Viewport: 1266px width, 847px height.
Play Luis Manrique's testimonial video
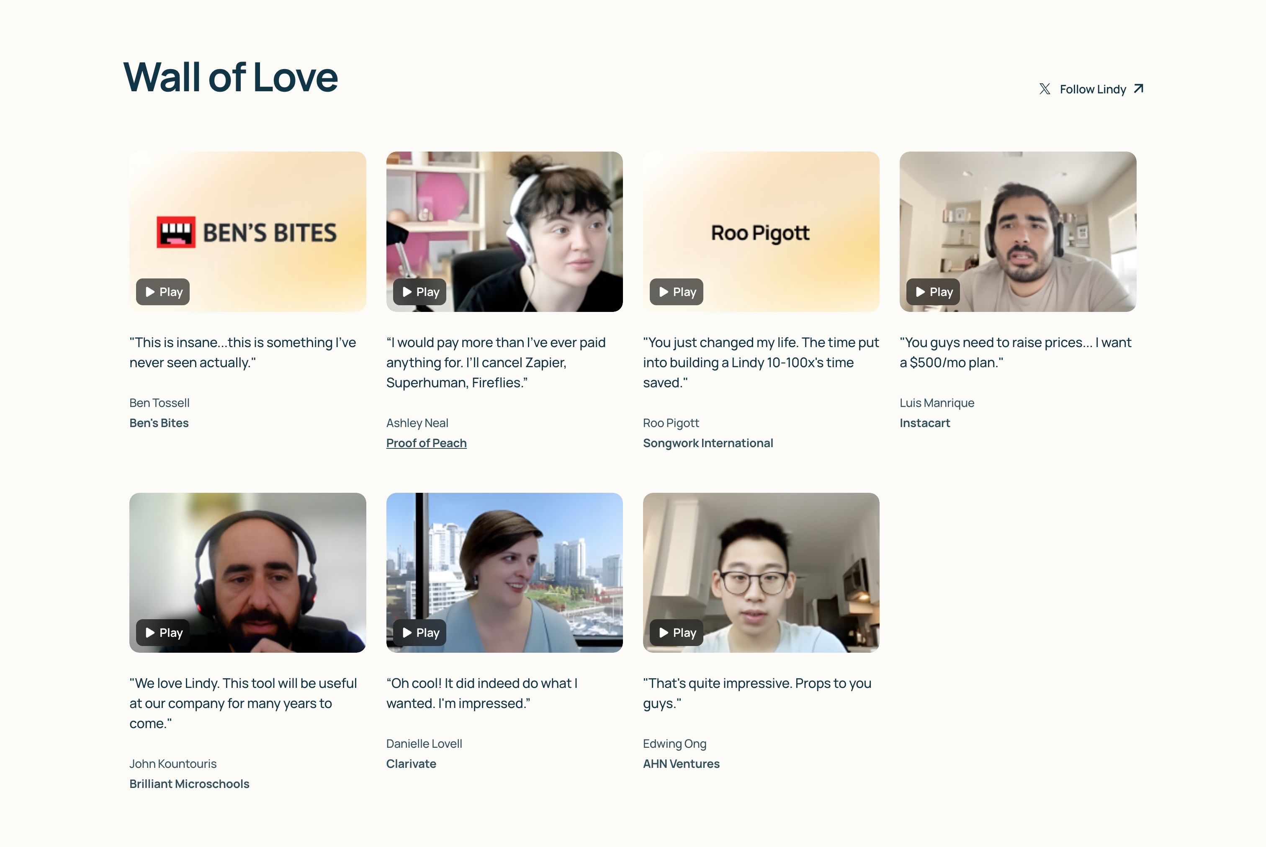click(x=933, y=292)
